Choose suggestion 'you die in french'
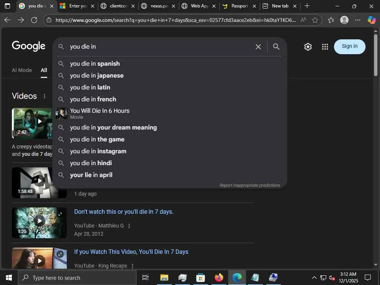This screenshot has height=285, width=380. pyautogui.click(x=170, y=99)
